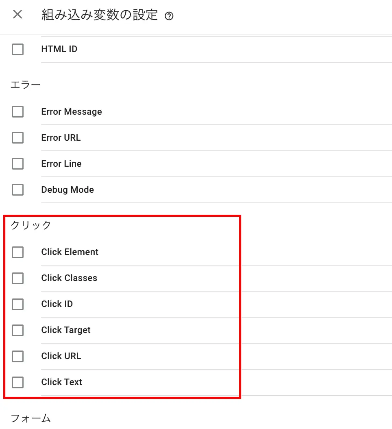The height and width of the screenshot is (429, 392).
Task: Tick the Click Text checkbox
Action: 17,382
